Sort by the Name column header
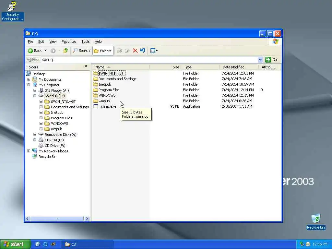 121,67
